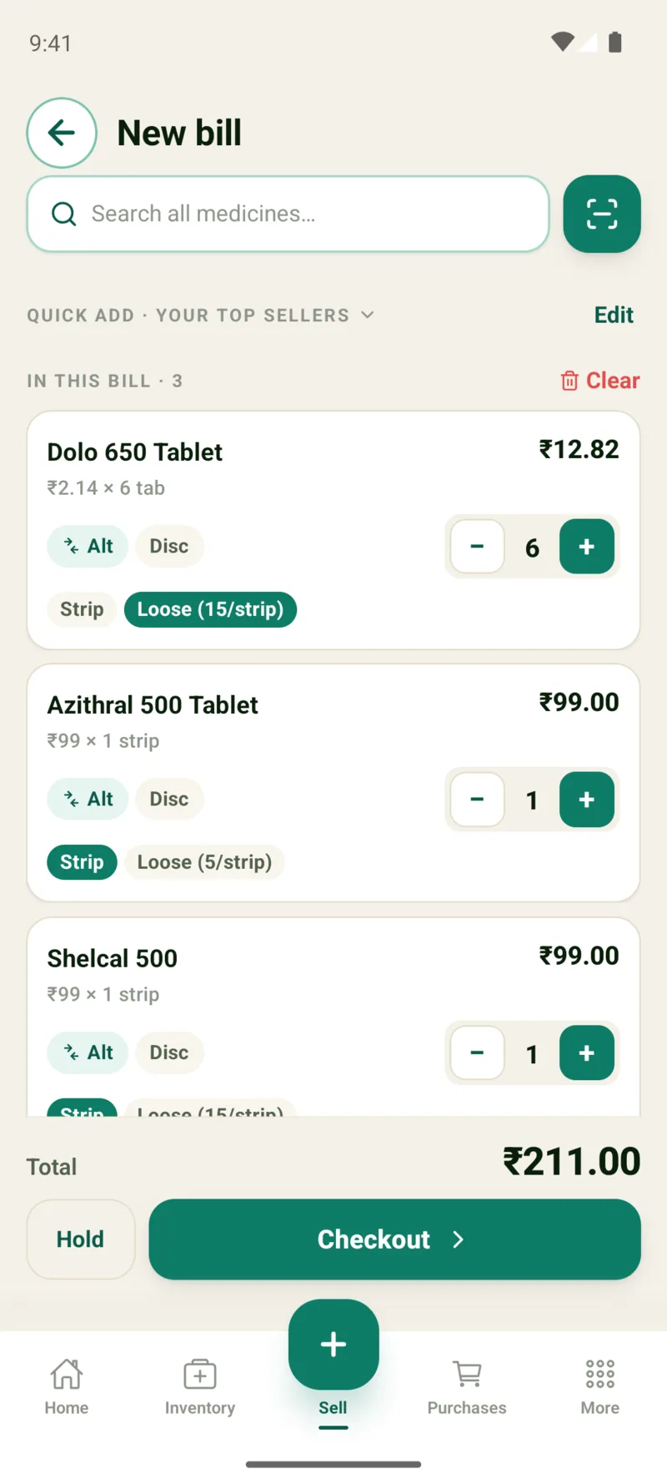Choose Loose (15/strip) for Dolo 650
This screenshot has height=1484, width=667.
(x=210, y=609)
